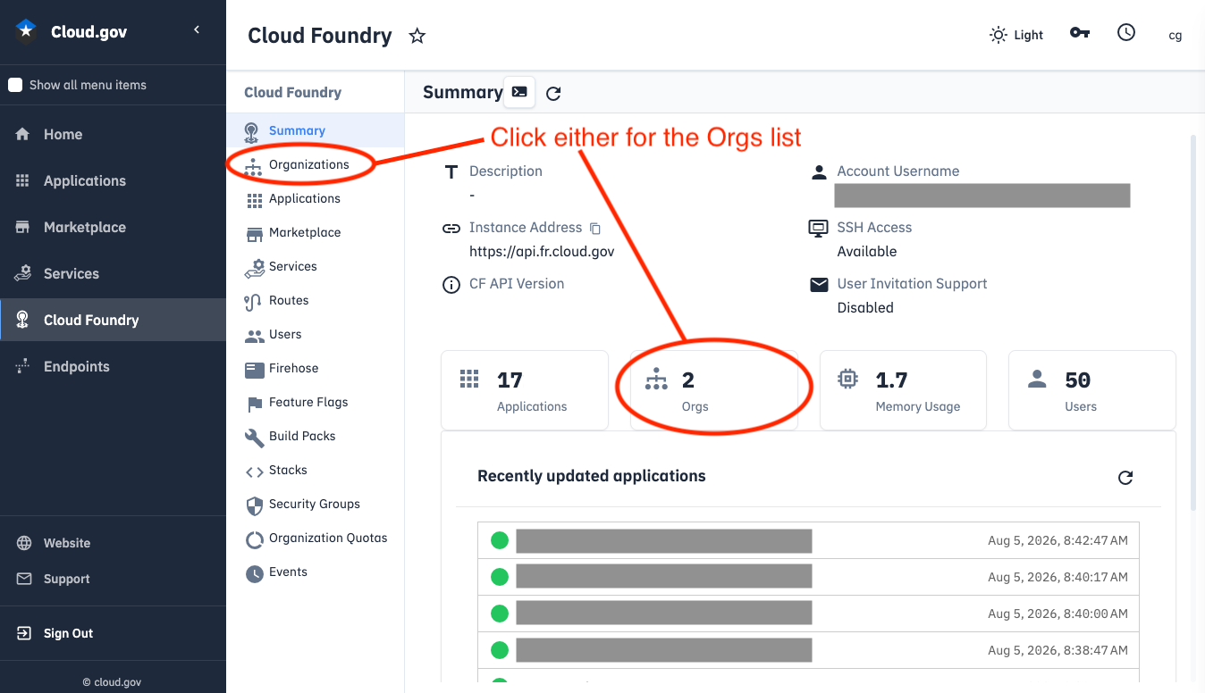Click the CF API Version info icon
This screenshot has height=693, width=1205.
[451, 285]
